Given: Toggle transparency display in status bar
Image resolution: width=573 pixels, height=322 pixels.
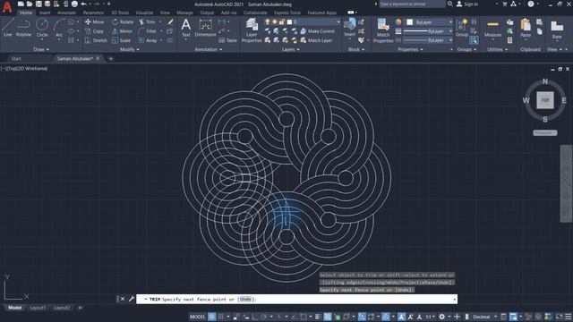Looking at the screenshot, I should click(328, 317).
